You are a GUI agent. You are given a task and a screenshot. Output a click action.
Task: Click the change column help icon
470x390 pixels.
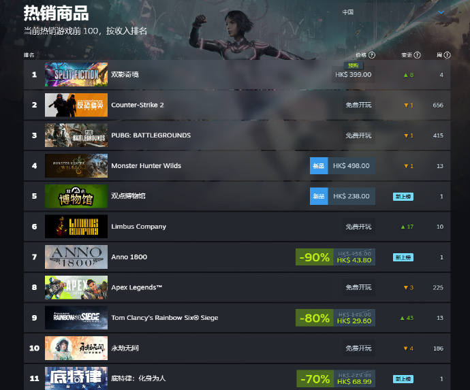[418, 55]
